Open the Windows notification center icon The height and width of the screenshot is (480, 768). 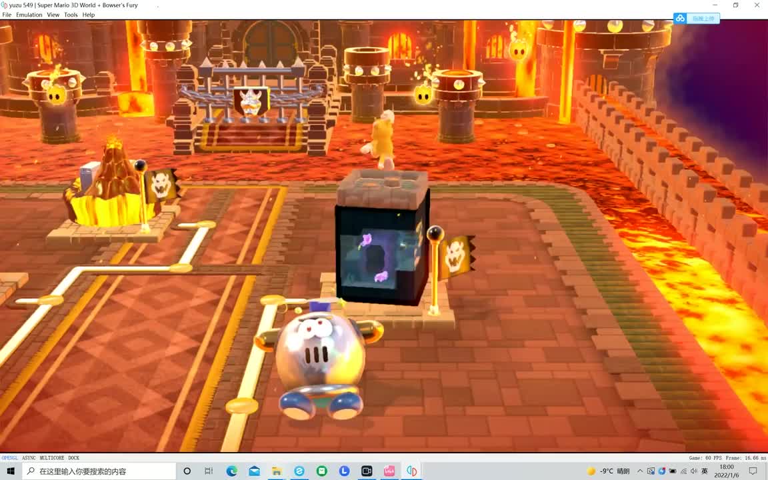click(753, 471)
